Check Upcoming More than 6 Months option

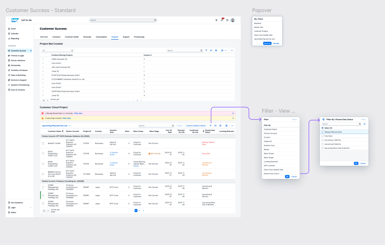click(x=322, y=148)
